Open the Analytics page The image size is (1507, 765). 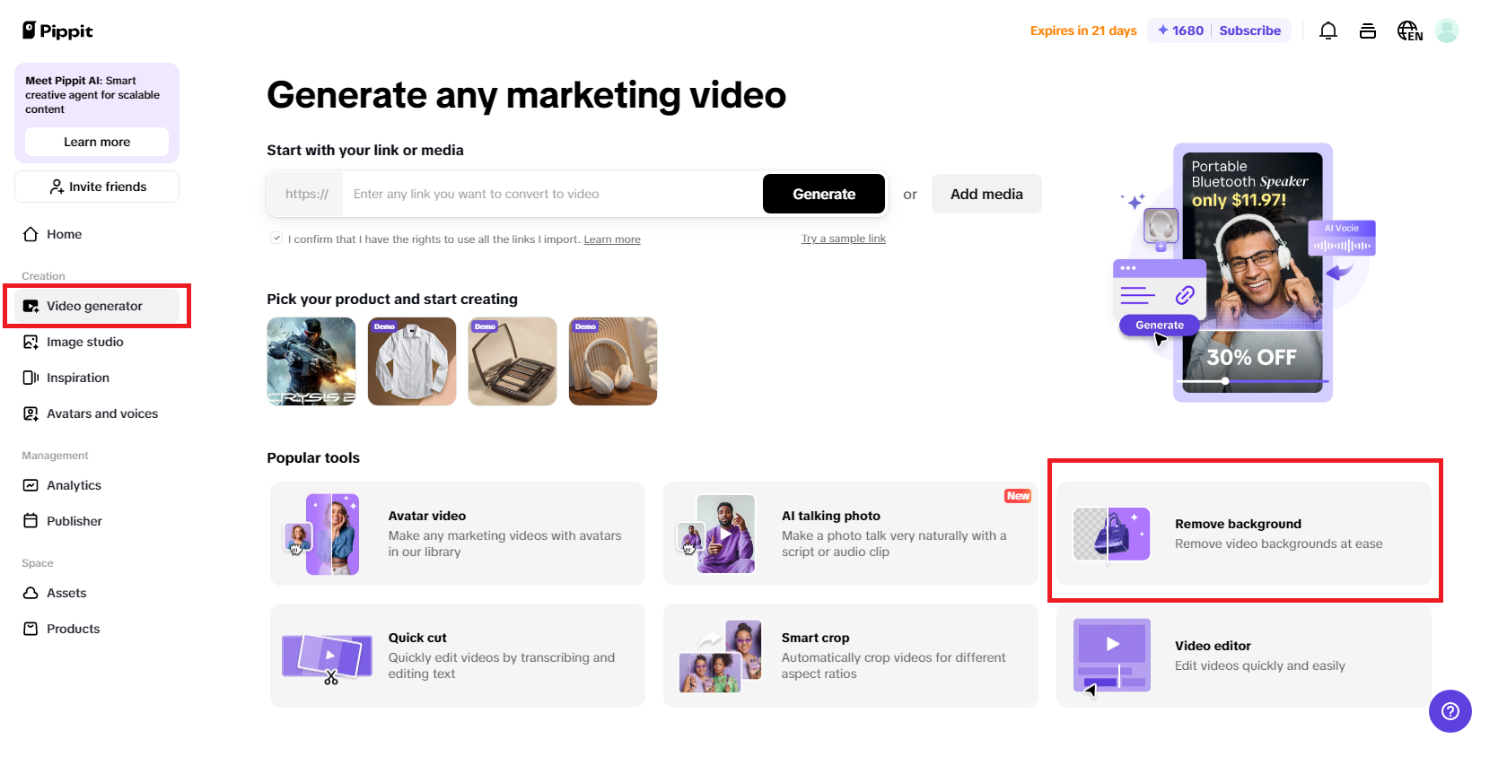(x=74, y=485)
